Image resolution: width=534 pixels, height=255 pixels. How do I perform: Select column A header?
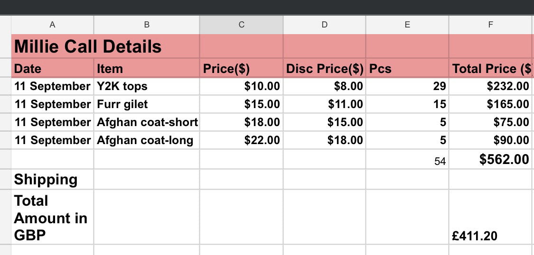[52, 25]
